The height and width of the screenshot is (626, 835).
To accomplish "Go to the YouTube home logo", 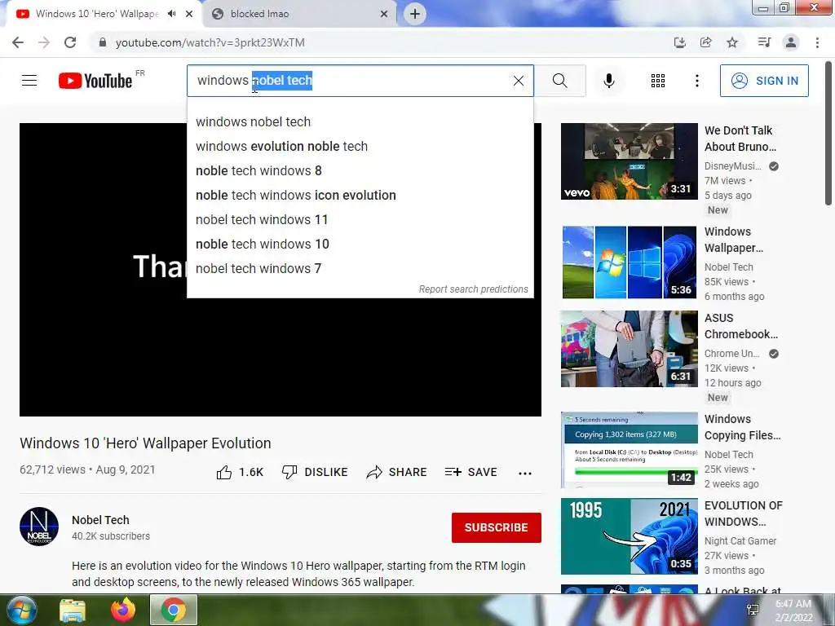I will pyautogui.click(x=95, y=81).
